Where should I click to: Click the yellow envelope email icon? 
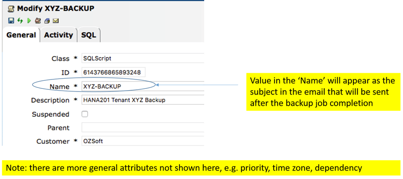click(x=56, y=21)
